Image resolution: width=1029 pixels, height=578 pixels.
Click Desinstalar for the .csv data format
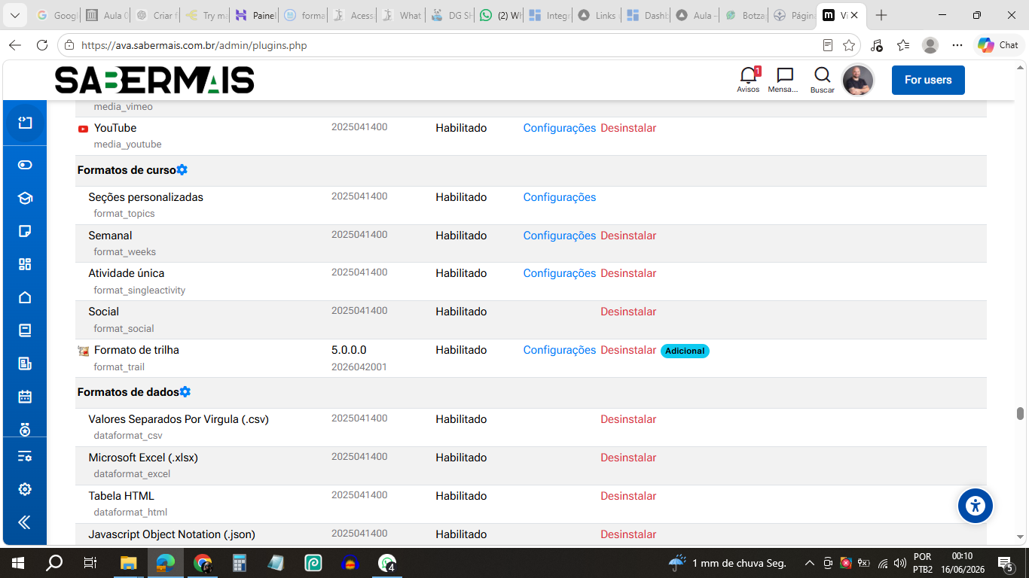point(628,419)
